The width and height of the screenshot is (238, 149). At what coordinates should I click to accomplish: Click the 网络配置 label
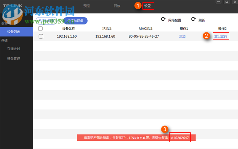(174, 20)
